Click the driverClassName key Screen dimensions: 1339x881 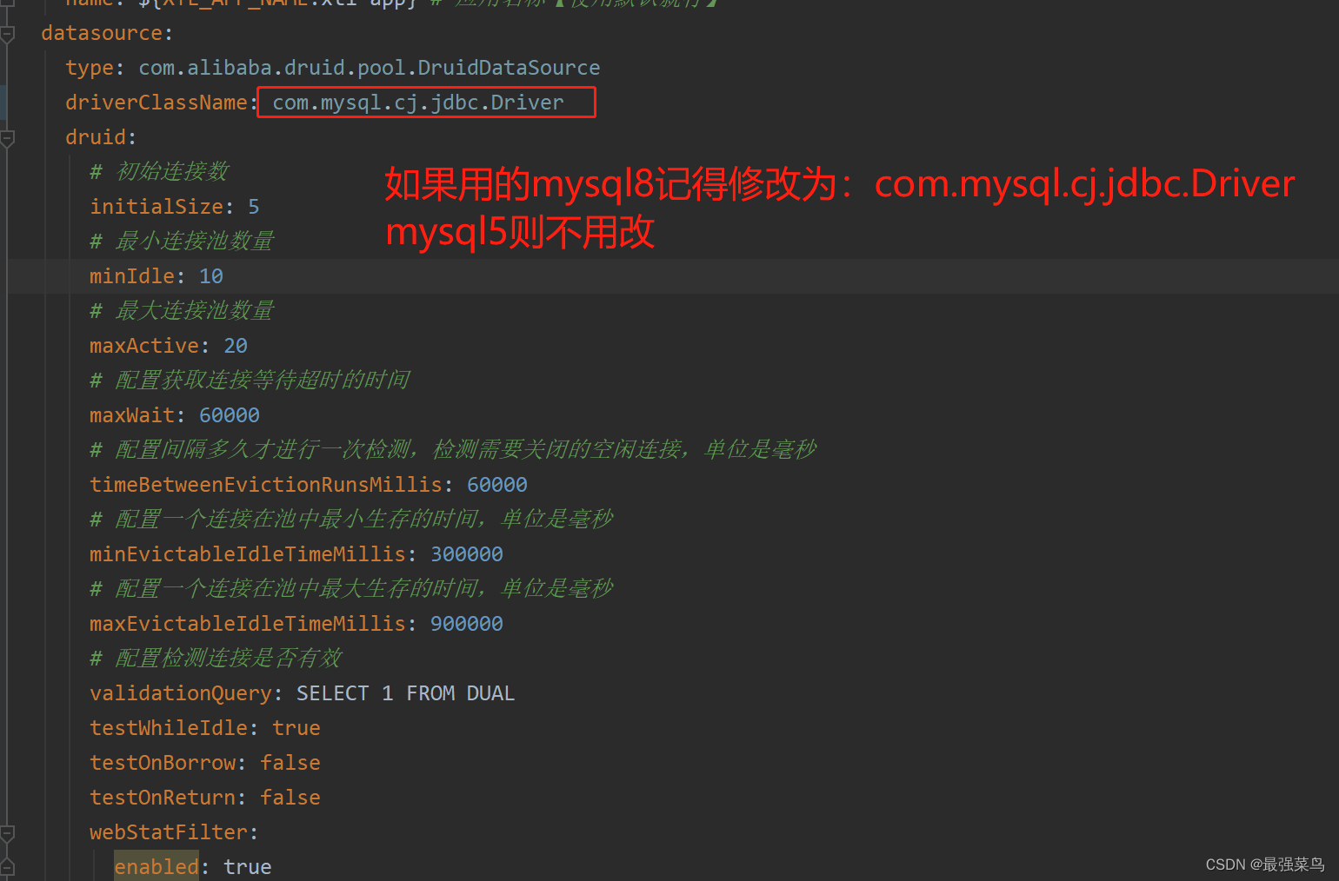[157, 103]
